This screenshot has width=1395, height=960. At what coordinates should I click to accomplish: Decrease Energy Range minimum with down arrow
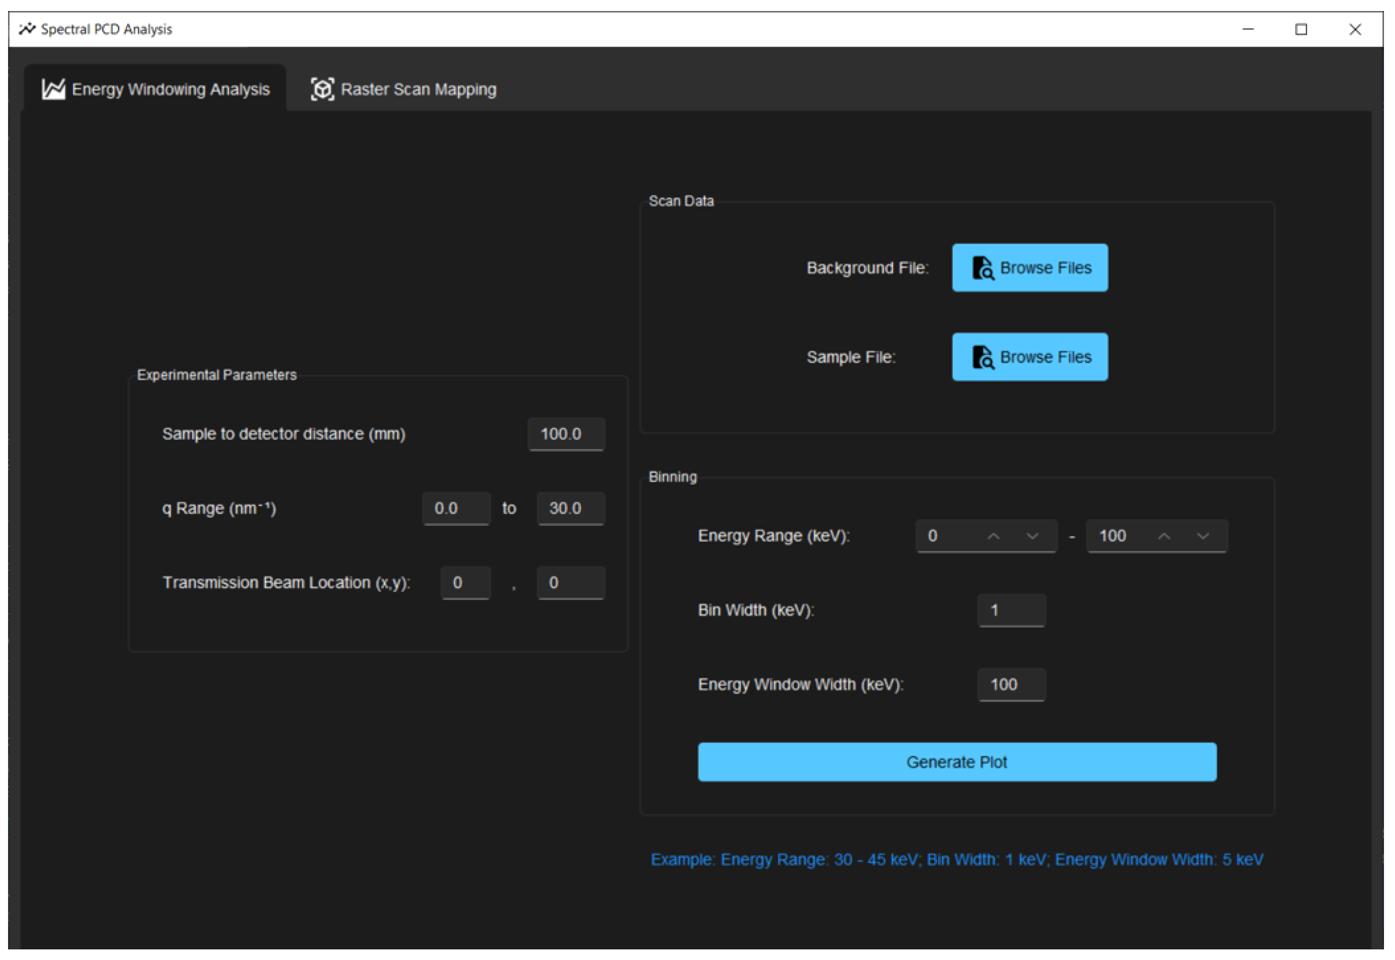[x=1032, y=536]
